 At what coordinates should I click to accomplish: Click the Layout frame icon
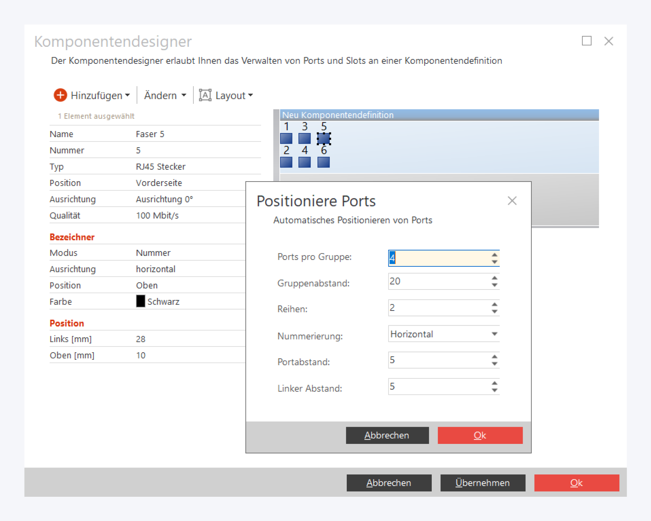[x=205, y=95]
